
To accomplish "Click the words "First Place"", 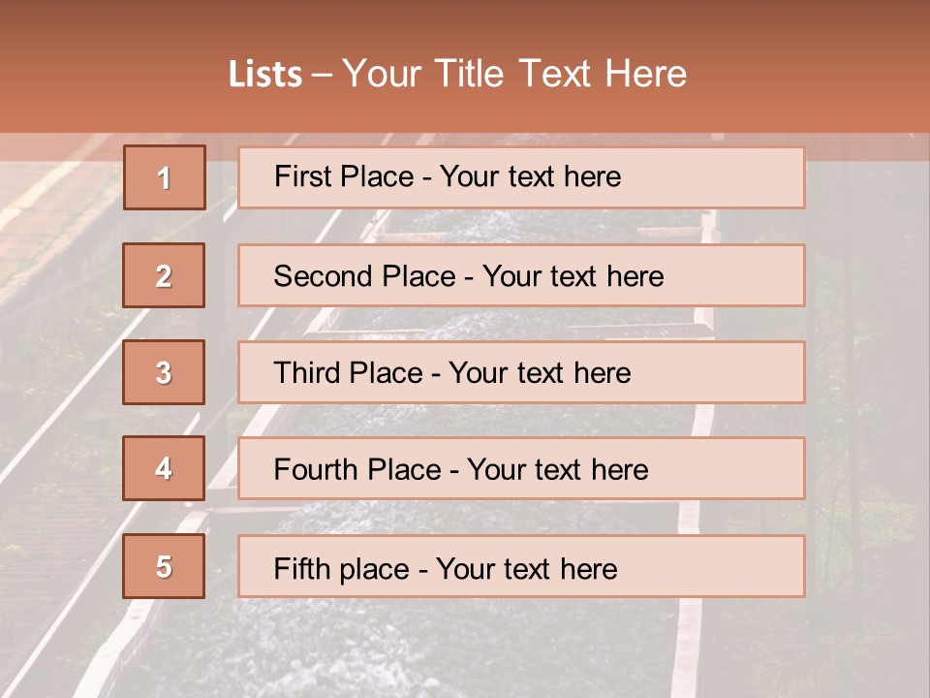I will (x=346, y=176).
